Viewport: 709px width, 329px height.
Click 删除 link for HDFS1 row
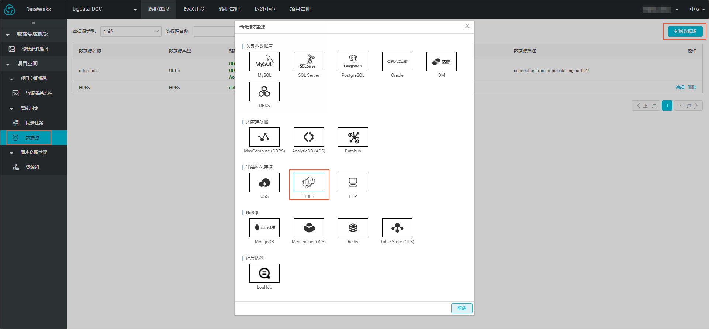coord(692,88)
